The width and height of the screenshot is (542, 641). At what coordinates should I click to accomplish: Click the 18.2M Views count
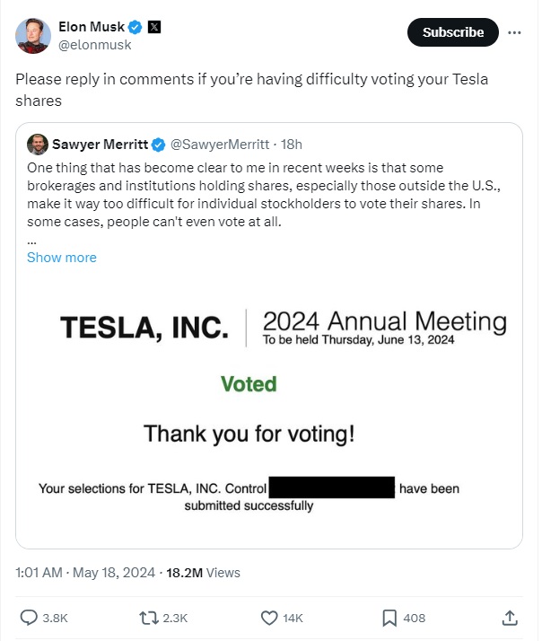point(202,572)
